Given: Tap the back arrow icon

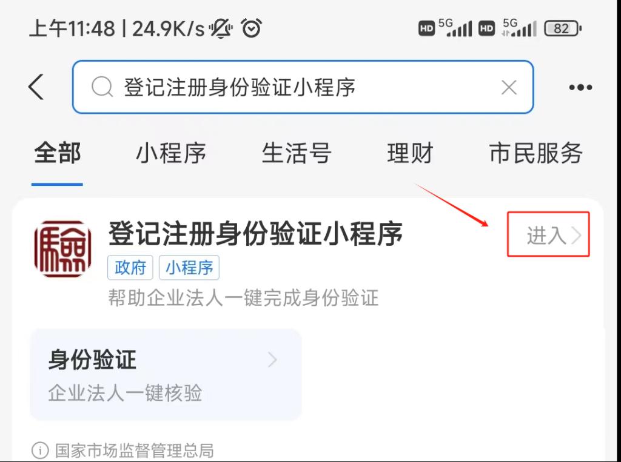Looking at the screenshot, I should [x=36, y=87].
